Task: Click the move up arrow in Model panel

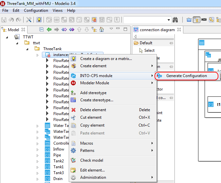Action: (x=79, y=30)
